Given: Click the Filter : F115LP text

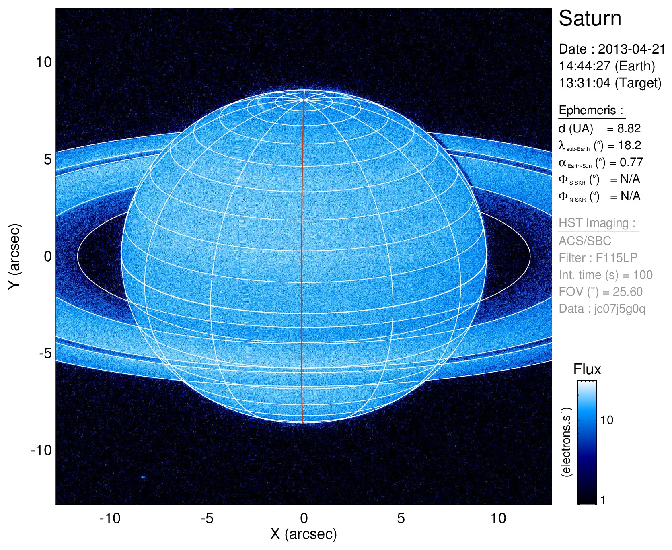Looking at the screenshot, I should [598, 258].
